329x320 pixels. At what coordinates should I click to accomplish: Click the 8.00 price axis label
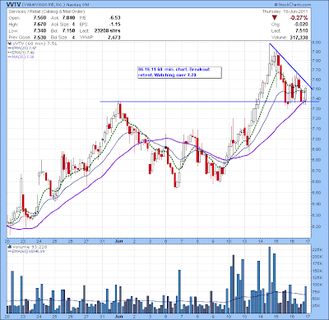(x=317, y=43)
